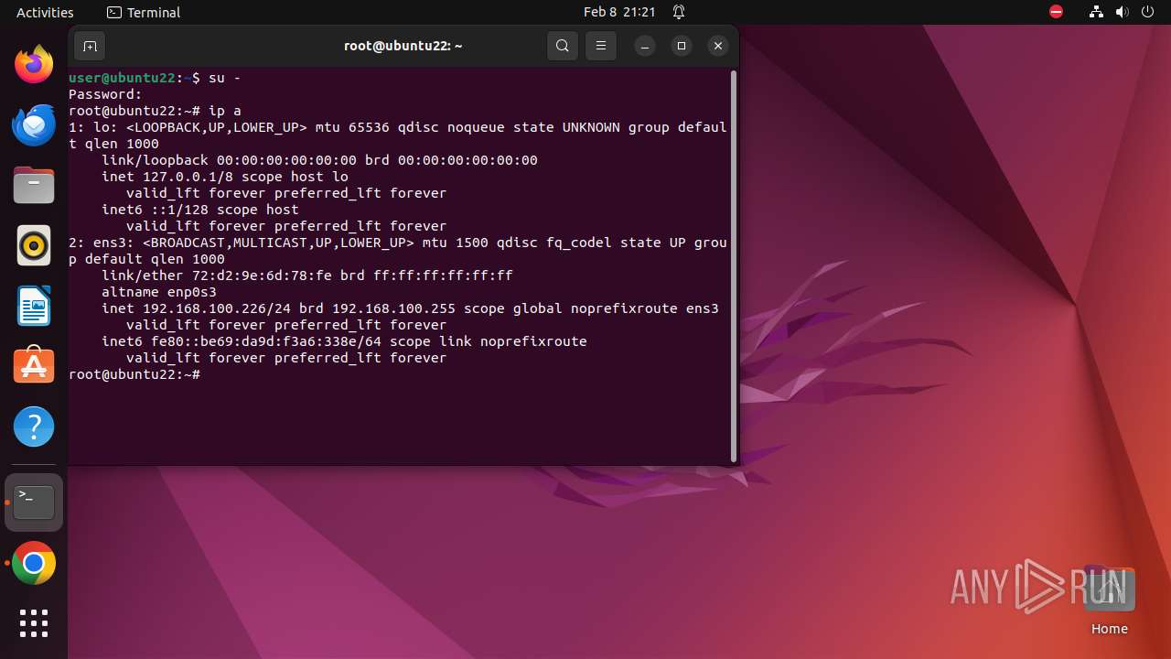This screenshot has width=1171, height=659.
Task: Open the Terminal app menu in top bar
Action: pyautogui.click(x=144, y=12)
